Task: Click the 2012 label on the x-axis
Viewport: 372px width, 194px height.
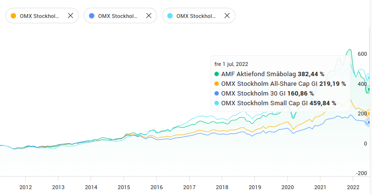Action: (x=26, y=187)
